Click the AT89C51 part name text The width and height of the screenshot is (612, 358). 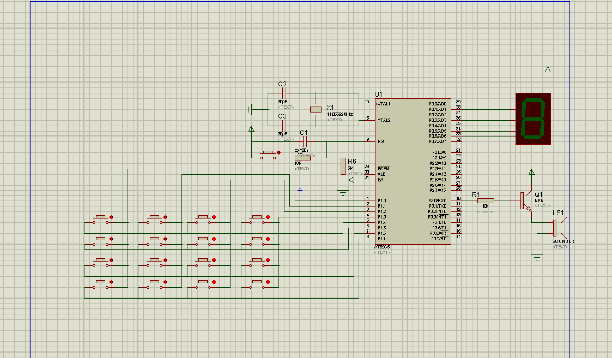(x=383, y=247)
